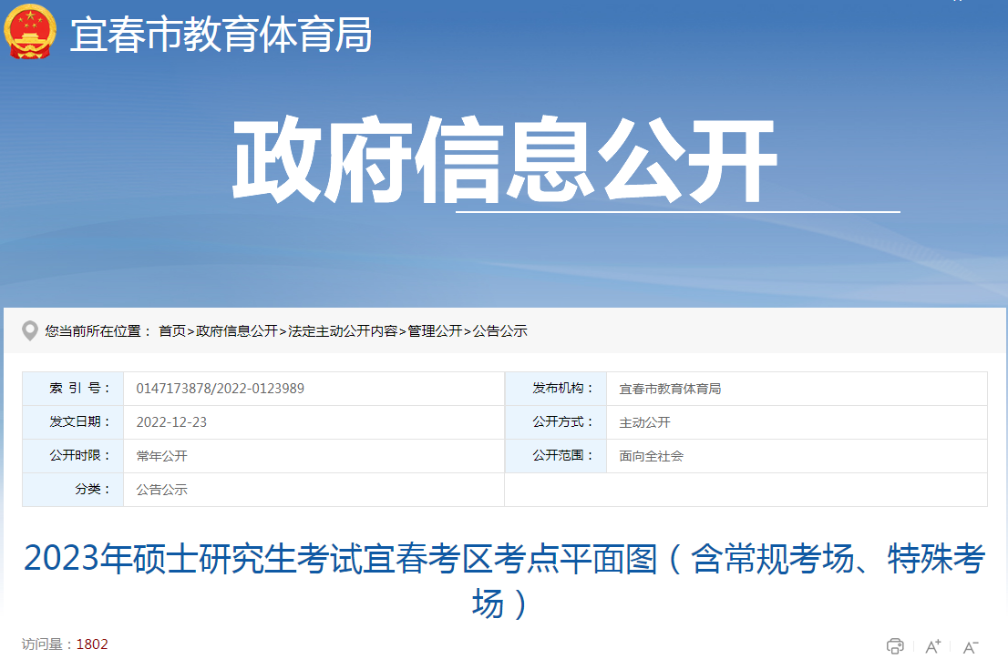Open 公告公示 breadcrumb link
The height and width of the screenshot is (659, 1008).
click(x=500, y=330)
